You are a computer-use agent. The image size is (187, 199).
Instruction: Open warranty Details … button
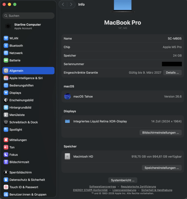pyautogui.click(x=172, y=73)
